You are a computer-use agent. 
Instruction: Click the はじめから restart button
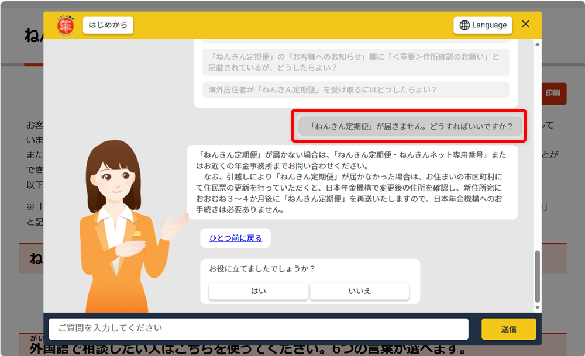(108, 25)
